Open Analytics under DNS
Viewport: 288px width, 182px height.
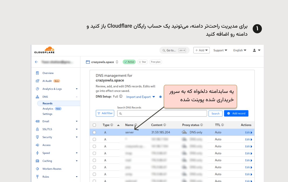pyautogui.click(x=48, y=109)
